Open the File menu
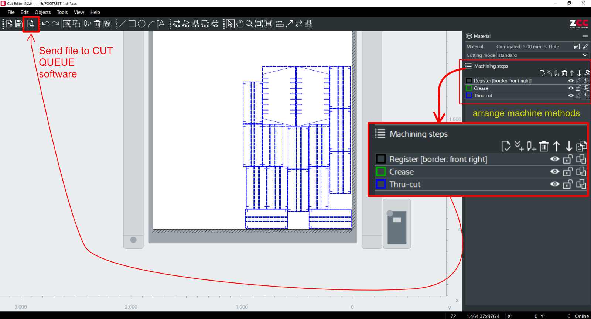 click(x=11, y=12)
